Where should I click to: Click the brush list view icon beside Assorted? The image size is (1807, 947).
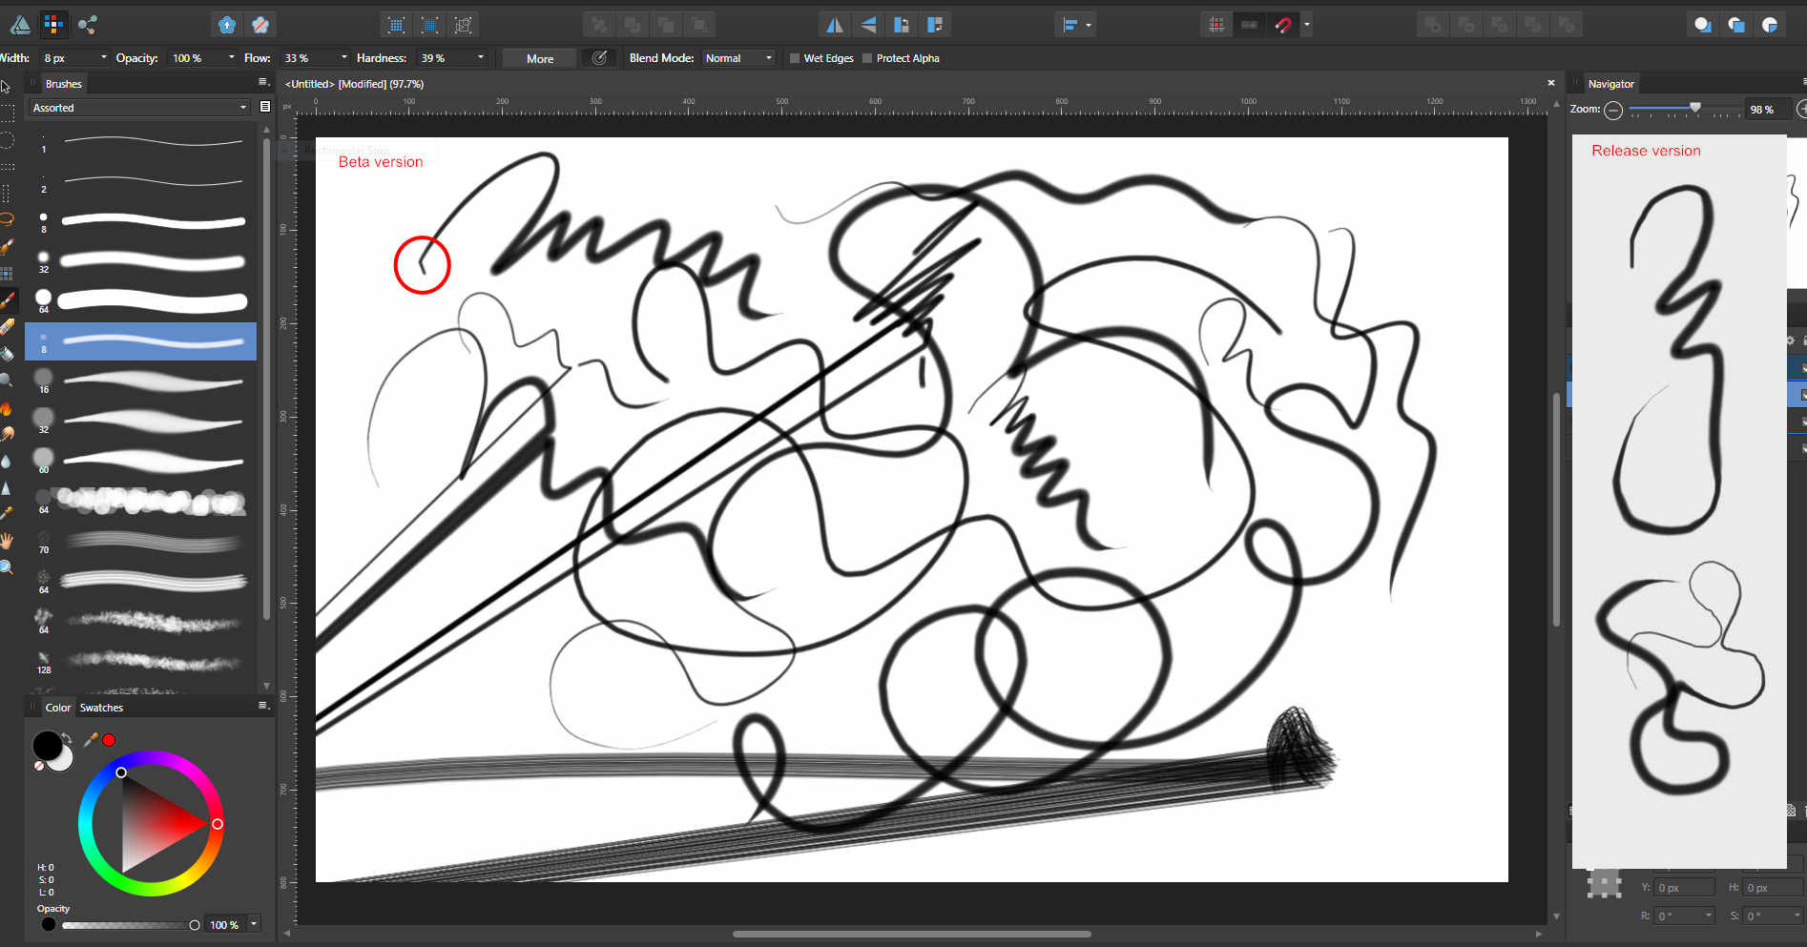[265, 107]
